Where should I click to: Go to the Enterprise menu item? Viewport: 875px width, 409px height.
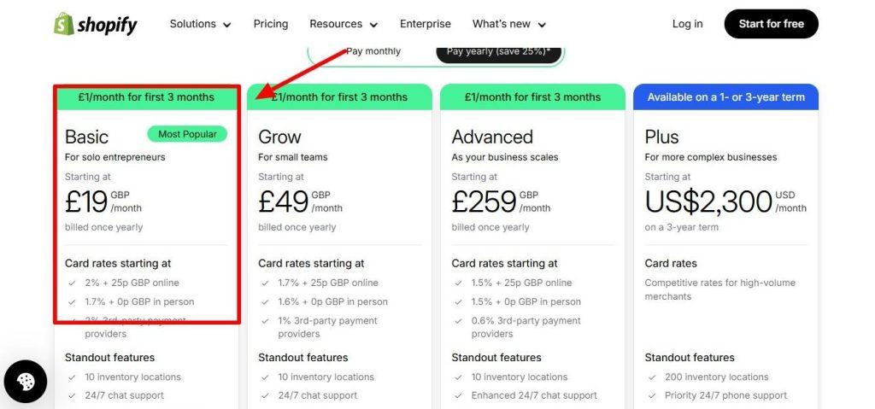(x=426, y=24)
